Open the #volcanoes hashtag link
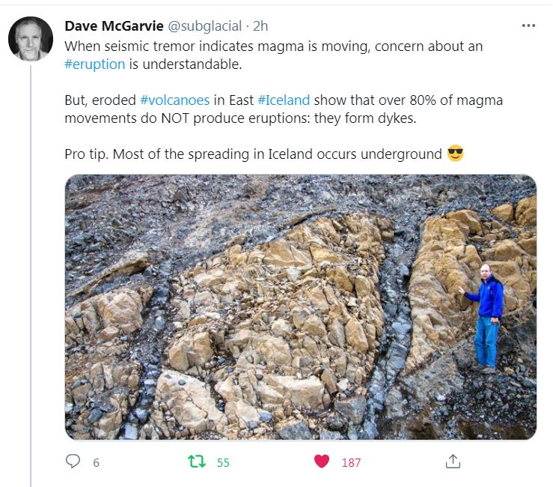 175,100
